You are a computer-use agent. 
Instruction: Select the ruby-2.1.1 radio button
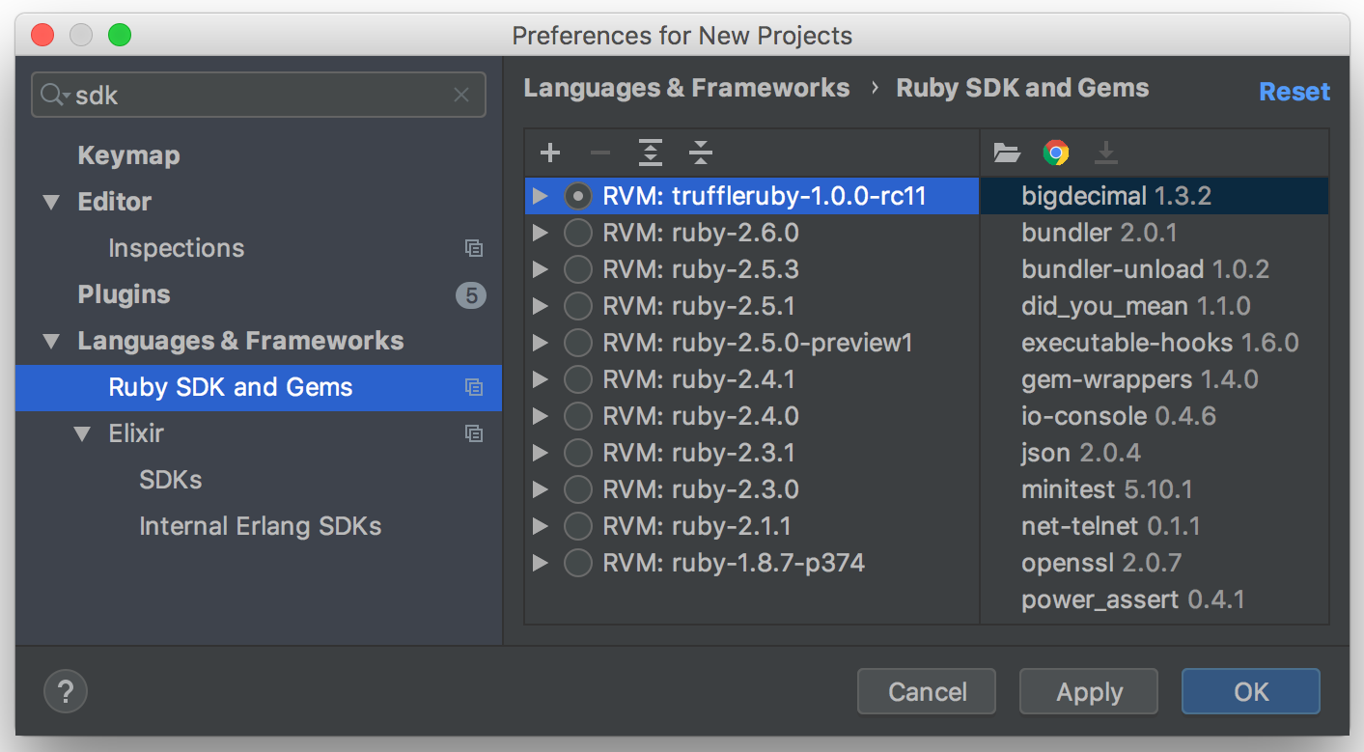(x=577, y=526)
